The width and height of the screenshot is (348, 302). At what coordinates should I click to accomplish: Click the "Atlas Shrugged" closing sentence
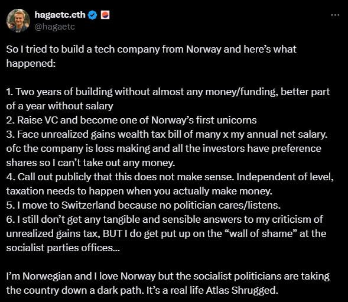tap(212, 290)
